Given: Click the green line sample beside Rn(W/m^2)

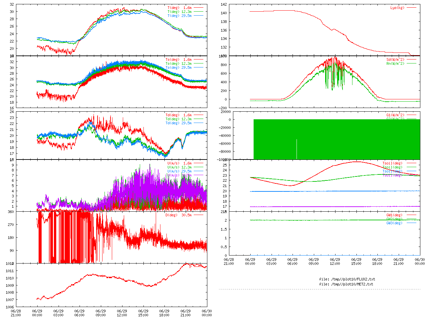Looking at the screenshot, I should 411,63.
